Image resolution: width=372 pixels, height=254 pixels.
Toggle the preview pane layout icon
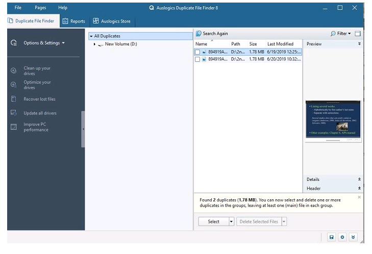pos(358,34)
